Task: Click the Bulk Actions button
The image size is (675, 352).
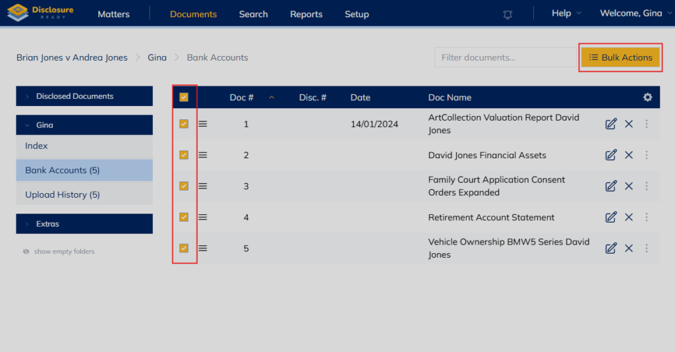Action: 620,57
